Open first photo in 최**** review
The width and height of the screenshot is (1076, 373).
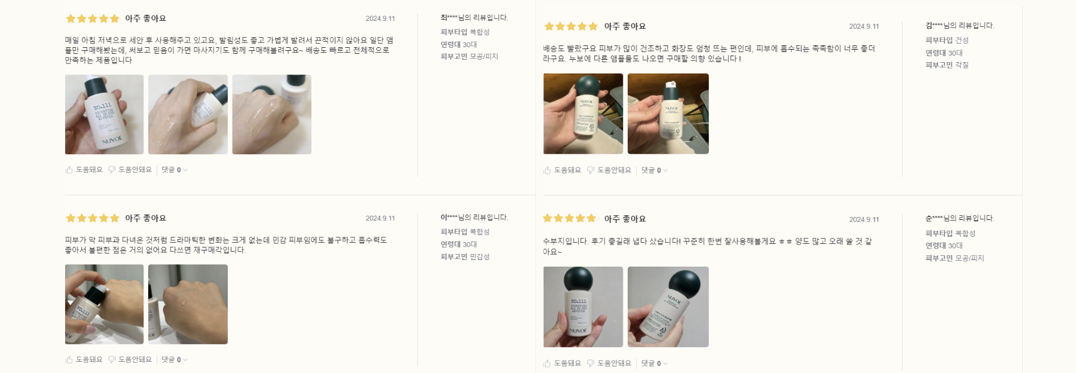point(105,114)
